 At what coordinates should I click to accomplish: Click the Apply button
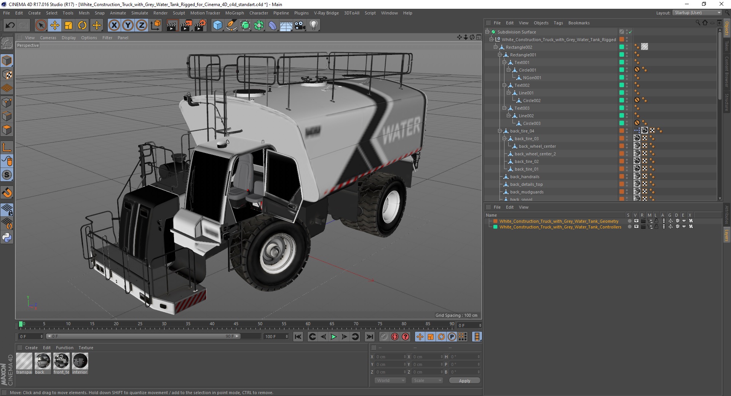point(464,380)
